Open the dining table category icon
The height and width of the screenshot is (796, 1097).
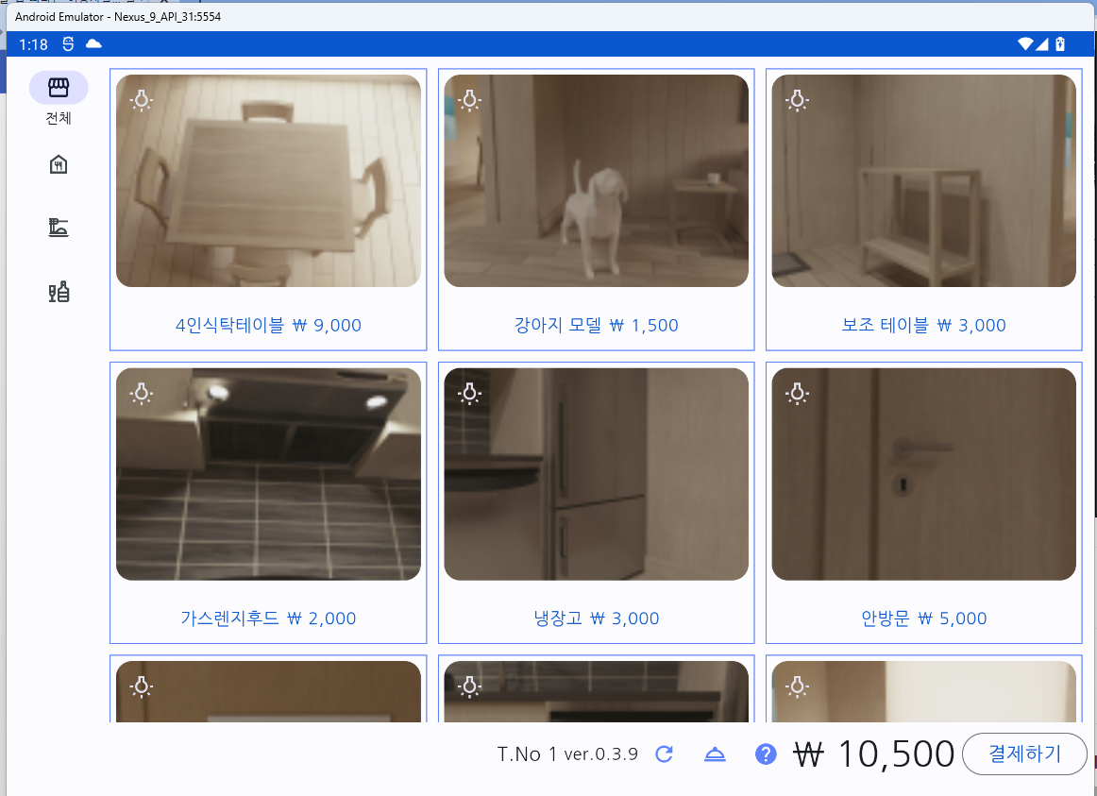pyautogui.click(x=59, y=228)
